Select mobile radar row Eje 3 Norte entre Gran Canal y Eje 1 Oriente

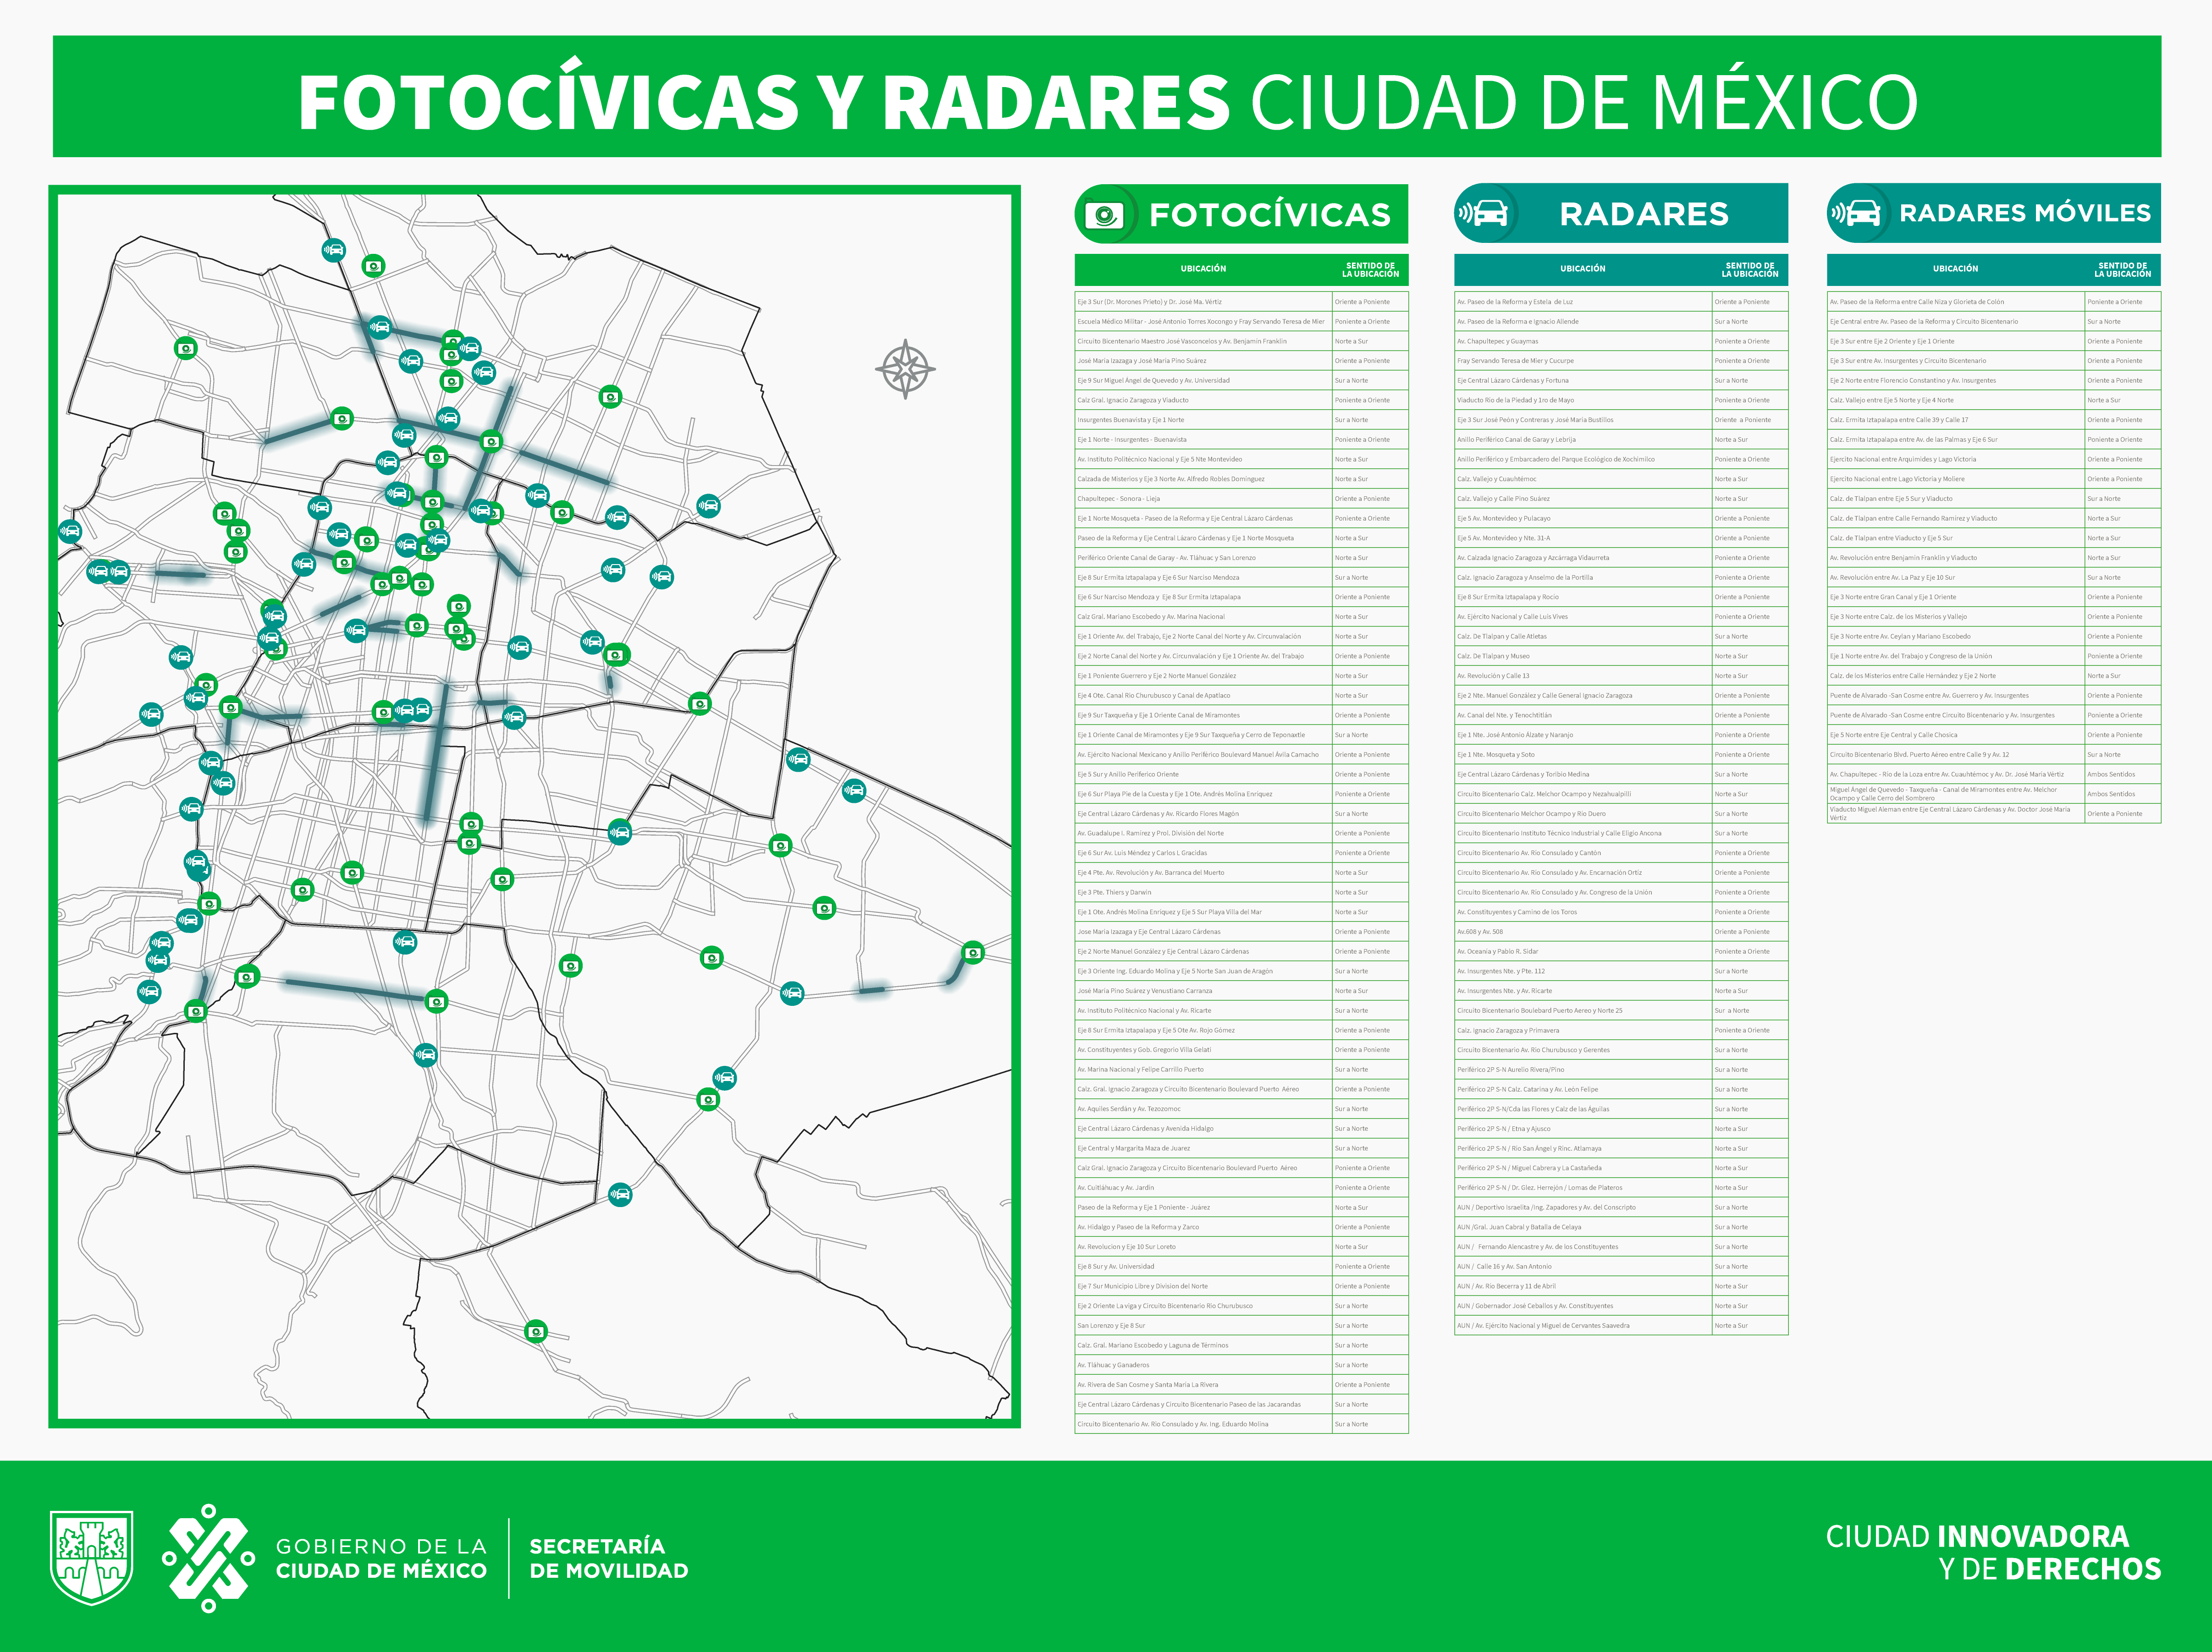point(1994,597)
